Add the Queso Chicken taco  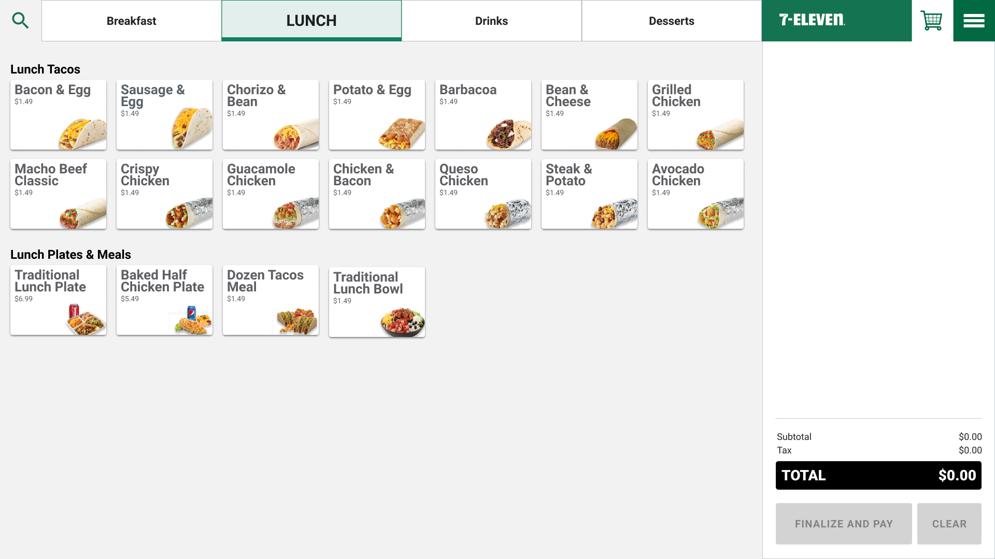click(484, 194)
